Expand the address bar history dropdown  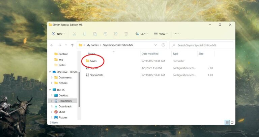[x=155, y=45]
